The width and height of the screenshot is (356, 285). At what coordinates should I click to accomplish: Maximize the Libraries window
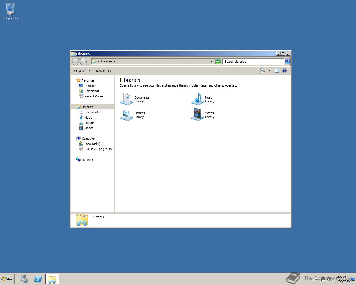coord(283,54)
